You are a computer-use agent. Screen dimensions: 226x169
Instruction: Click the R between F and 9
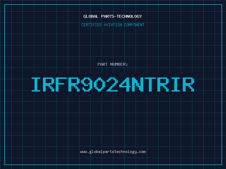(x=74, y=84)
